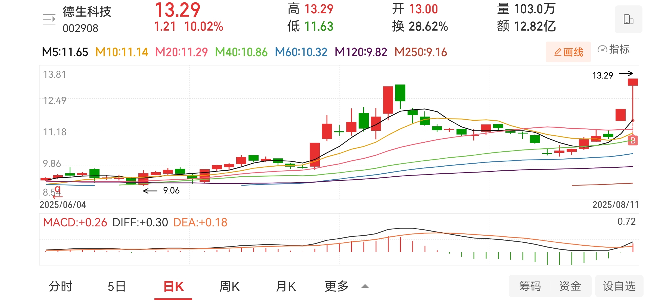The image size is (646, 300).
Task: Open the stock list switcher icon
Action: 49,19
